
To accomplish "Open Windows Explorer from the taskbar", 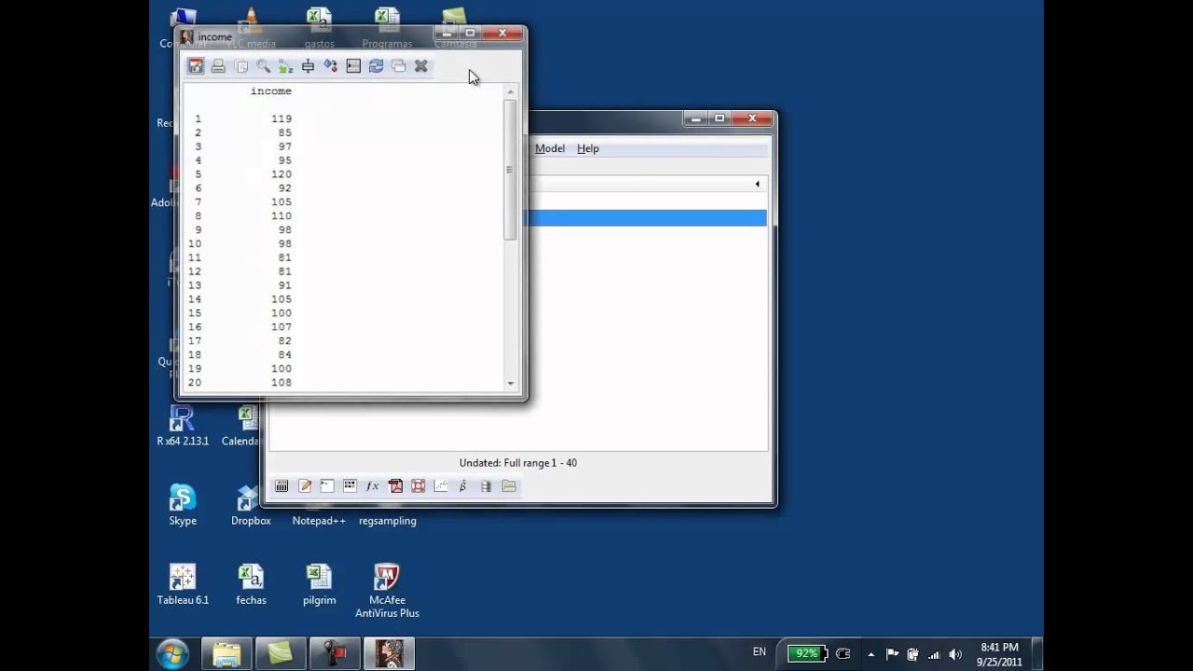I will (x=226, y=653).
